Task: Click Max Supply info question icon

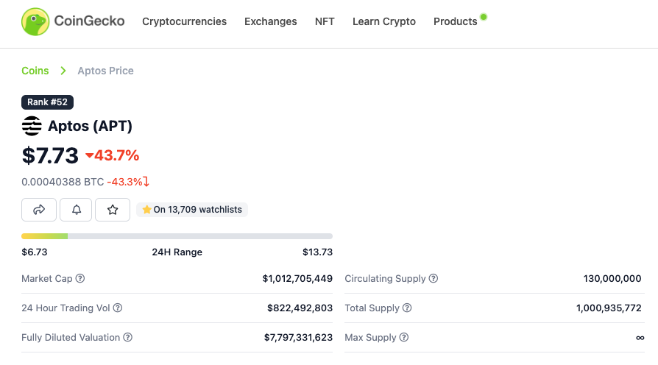Action: (404, 338)
